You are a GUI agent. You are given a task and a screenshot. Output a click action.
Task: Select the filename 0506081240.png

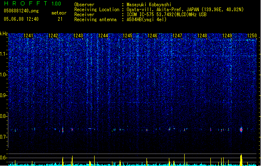coord(21,11)
